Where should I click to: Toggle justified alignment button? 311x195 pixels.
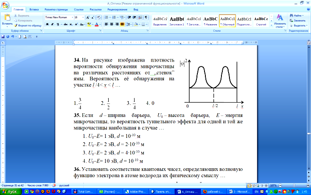[122, 24]
